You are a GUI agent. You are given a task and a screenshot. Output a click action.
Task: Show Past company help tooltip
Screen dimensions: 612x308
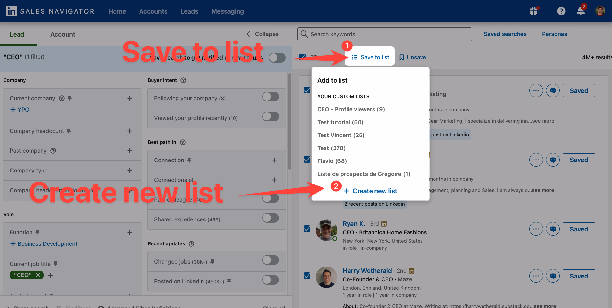pos(53,151)
